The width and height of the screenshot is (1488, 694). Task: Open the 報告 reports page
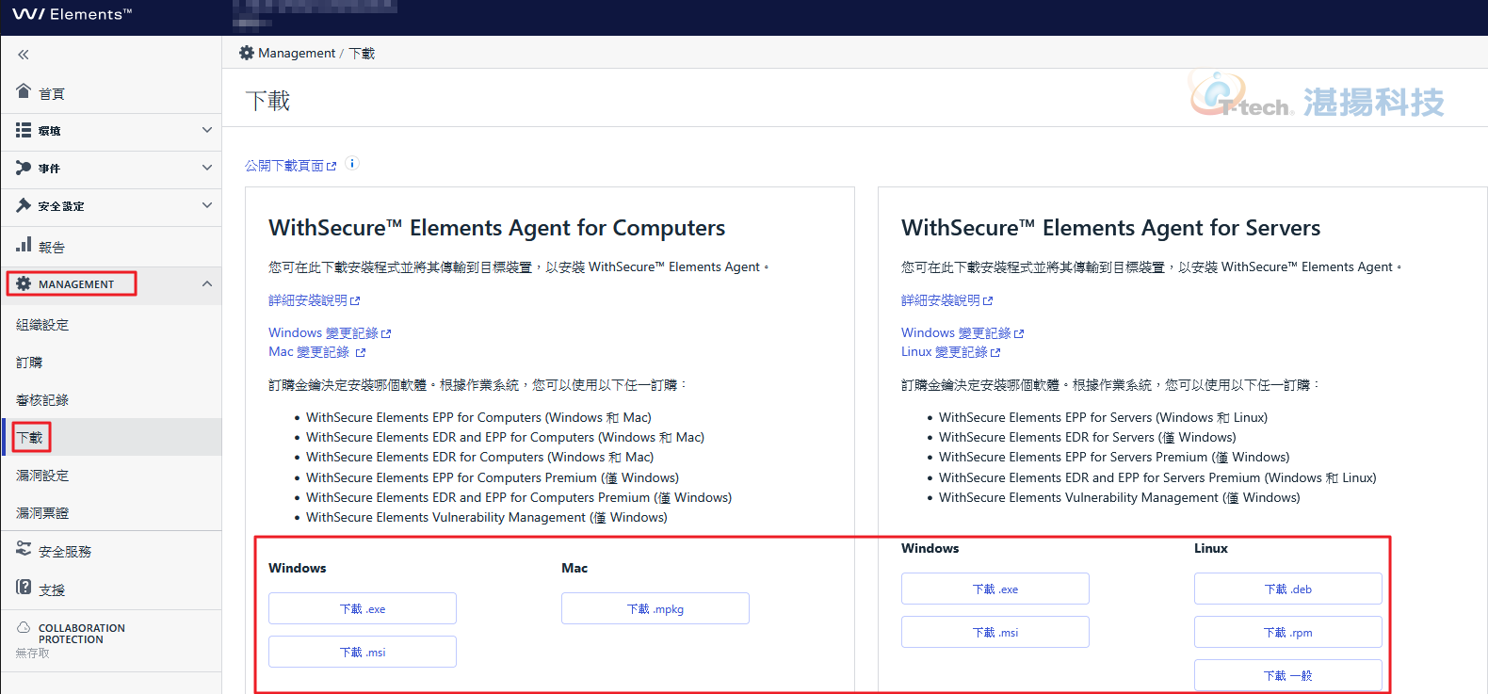pyautogui.click(x=52, y=247)
